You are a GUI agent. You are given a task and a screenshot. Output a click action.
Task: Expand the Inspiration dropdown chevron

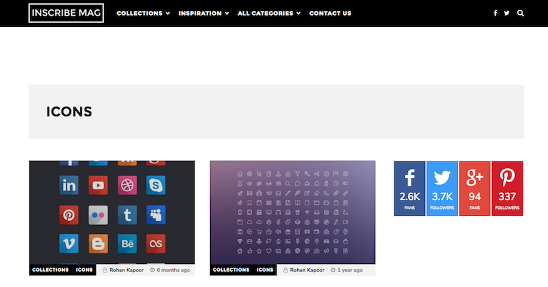227,13
